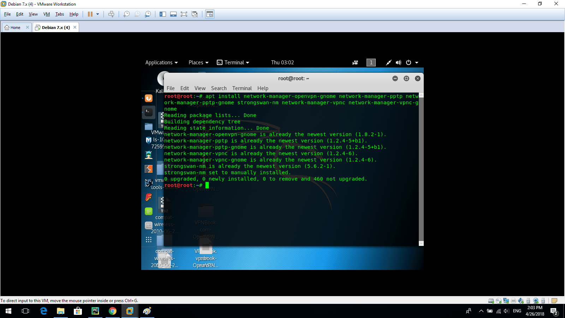Click the network adapter status icon
Screen dimensions: 565x318
506,301
